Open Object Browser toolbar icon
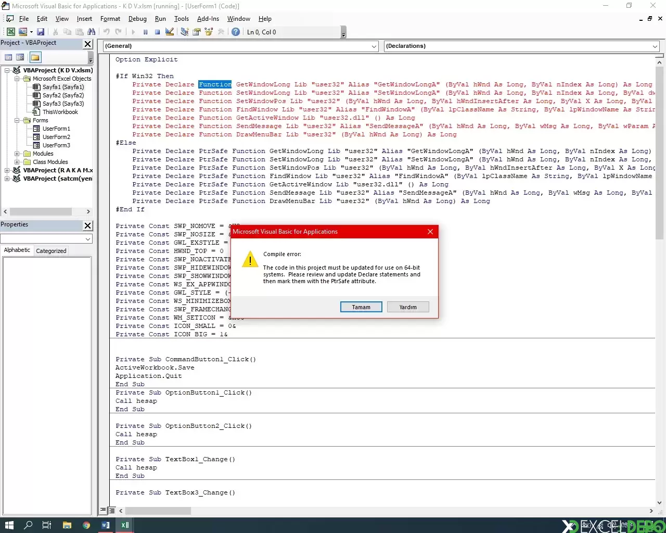 click(209, 32)
